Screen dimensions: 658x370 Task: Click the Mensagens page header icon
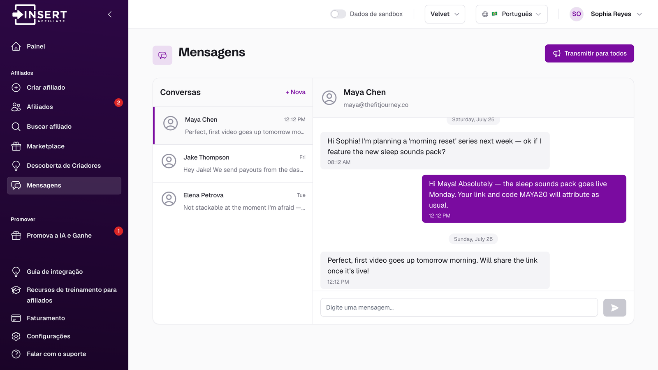[162, 55]
